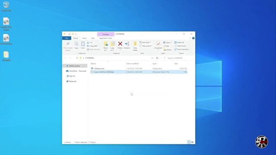
Task: Open the Application Tools tab
Action: pyautogui.click(x=106, y=38)
